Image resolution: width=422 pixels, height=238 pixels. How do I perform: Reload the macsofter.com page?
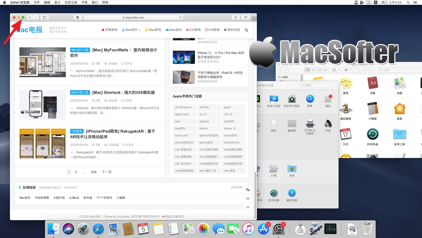tap(181, 17)
